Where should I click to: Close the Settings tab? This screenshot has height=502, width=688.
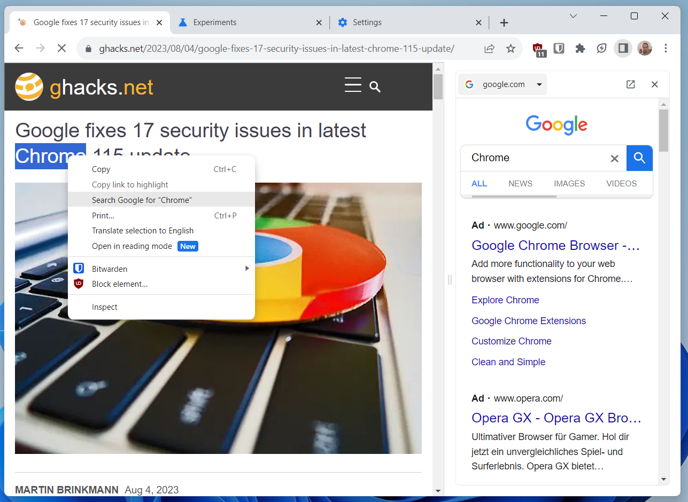(478, 22)
